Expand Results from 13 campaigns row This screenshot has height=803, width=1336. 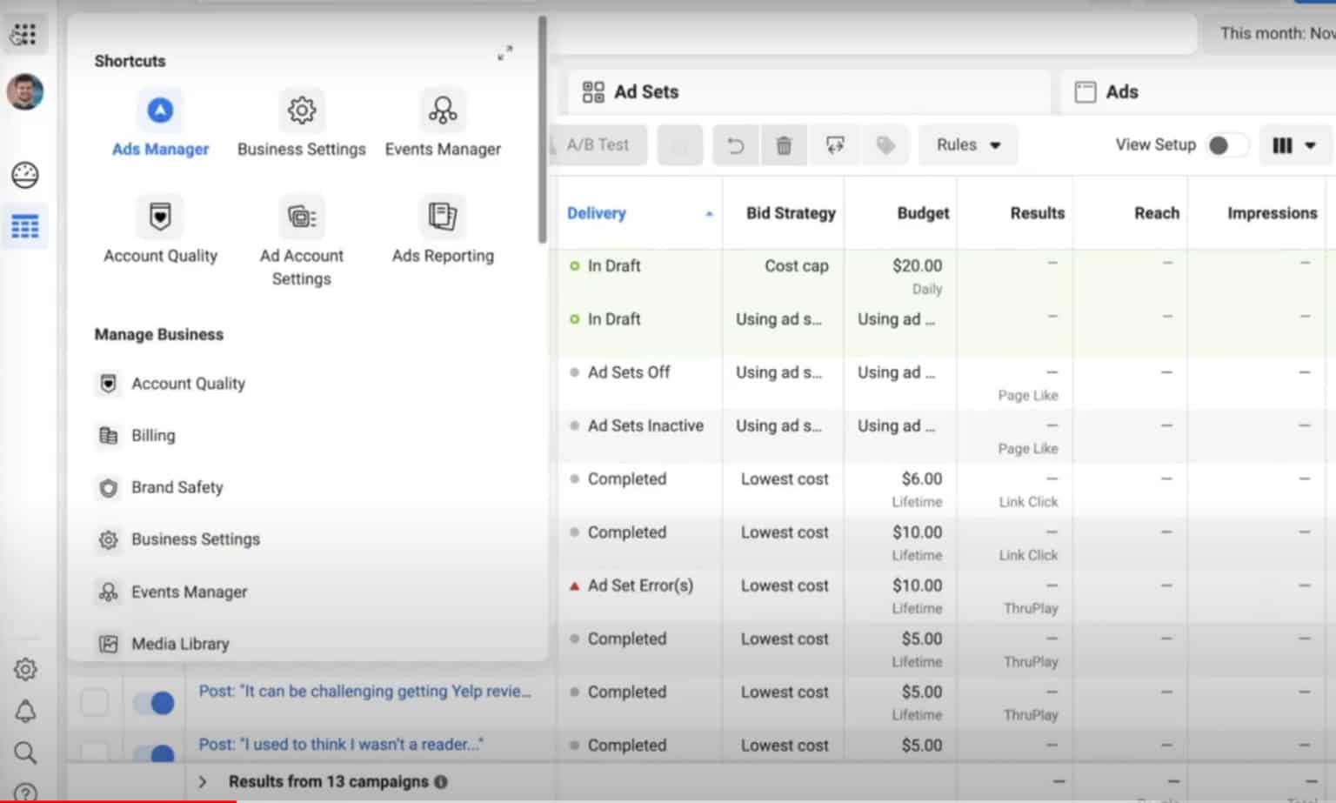click(203, 781)
